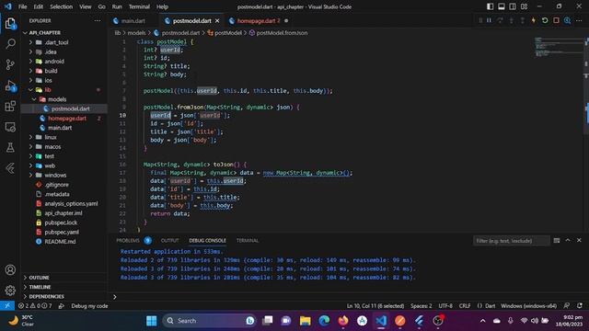Collapse the API_CHAPTER root folder
Screen dimensions: 589x331
(45, 33)
